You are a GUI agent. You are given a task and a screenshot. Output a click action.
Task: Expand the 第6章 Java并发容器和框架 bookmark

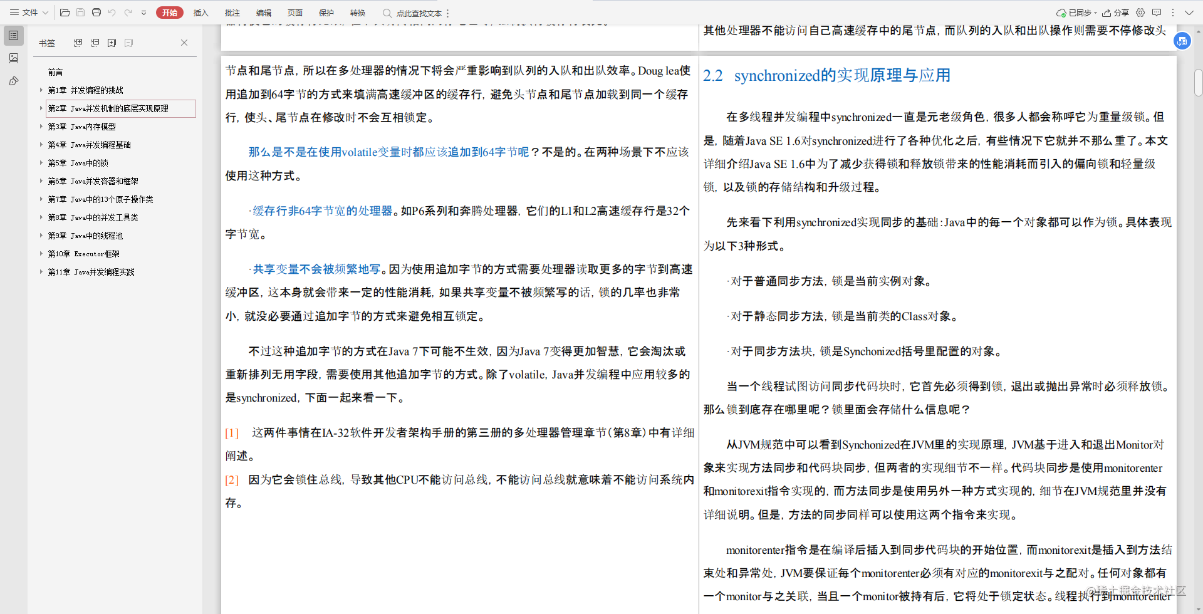[x=41, y=181]
